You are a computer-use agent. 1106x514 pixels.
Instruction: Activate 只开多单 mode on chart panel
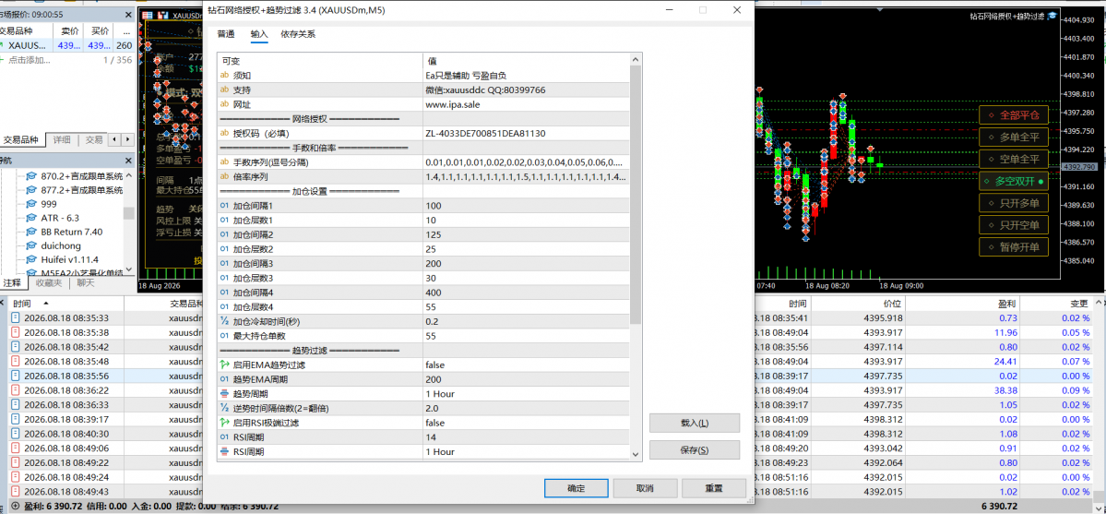point(1014,203)
